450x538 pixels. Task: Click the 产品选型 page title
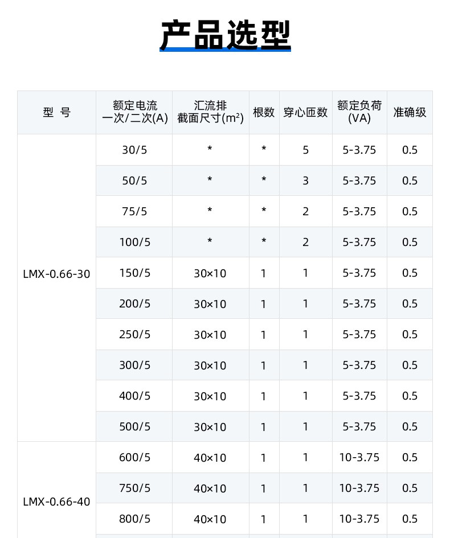(x=225, y=35)
